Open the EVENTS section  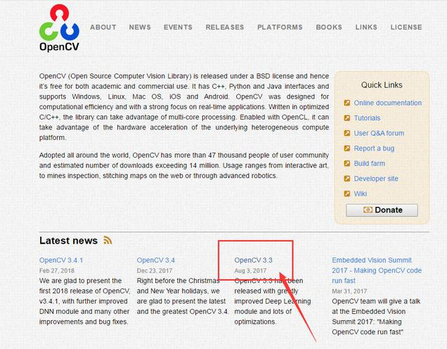click(x=178, y=27)
